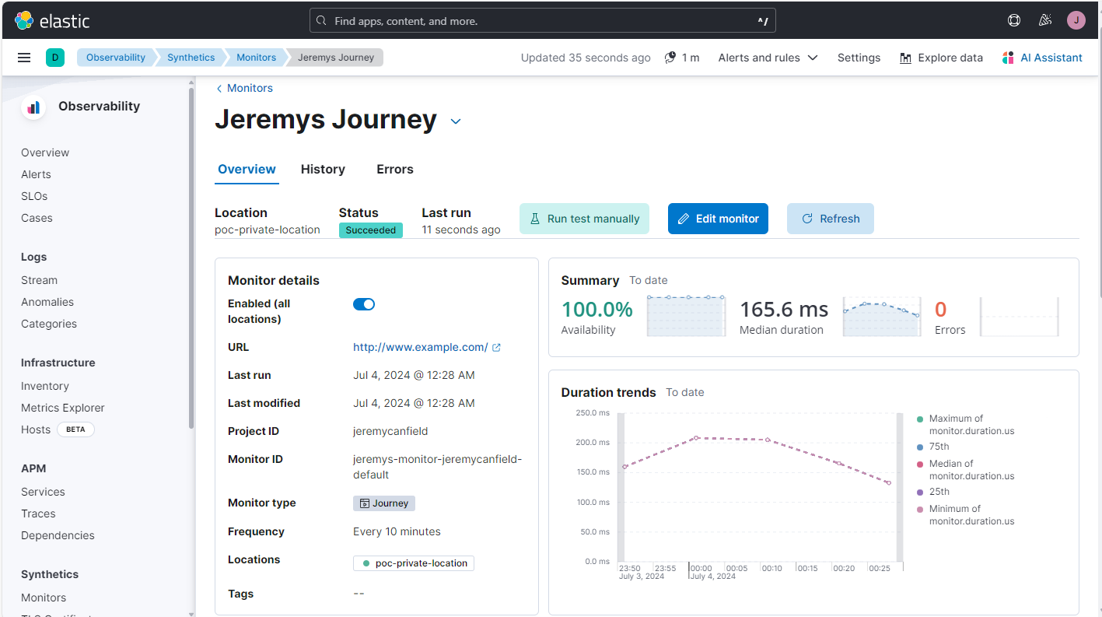Screen dimensions: 1102x617
Task: Click the Succeeded status badge
Action: [x=371, y=230]
